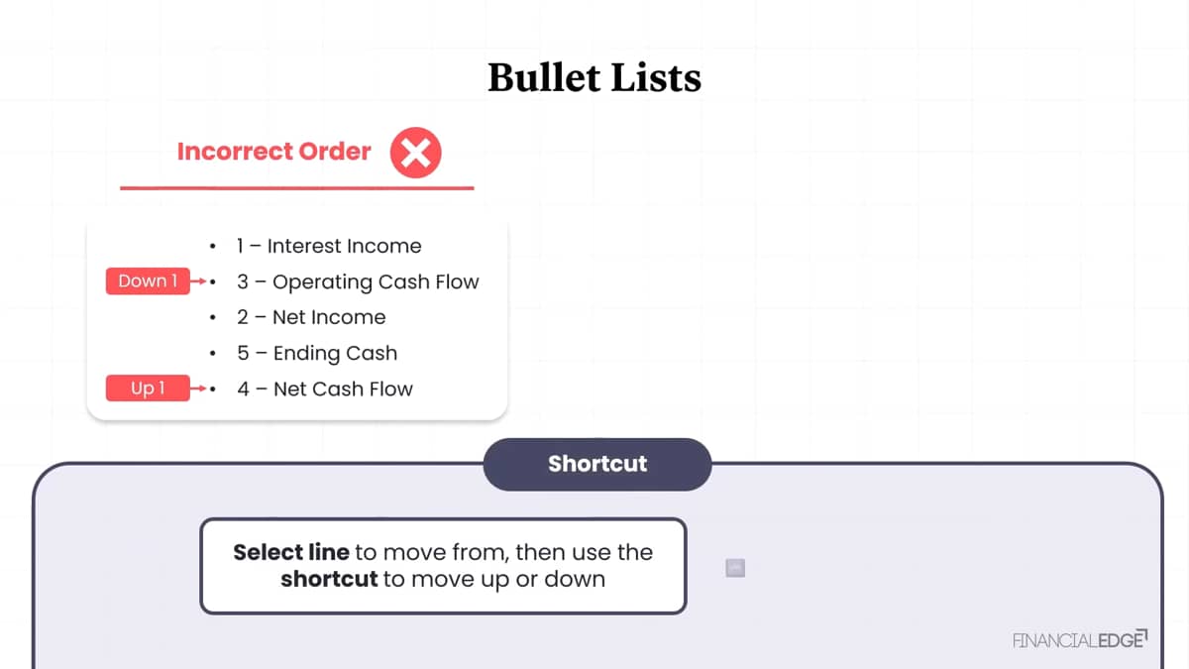Click the small gray keyboard key icon
The height and width of the screenshot is (669, 1189).
point(735,568)
